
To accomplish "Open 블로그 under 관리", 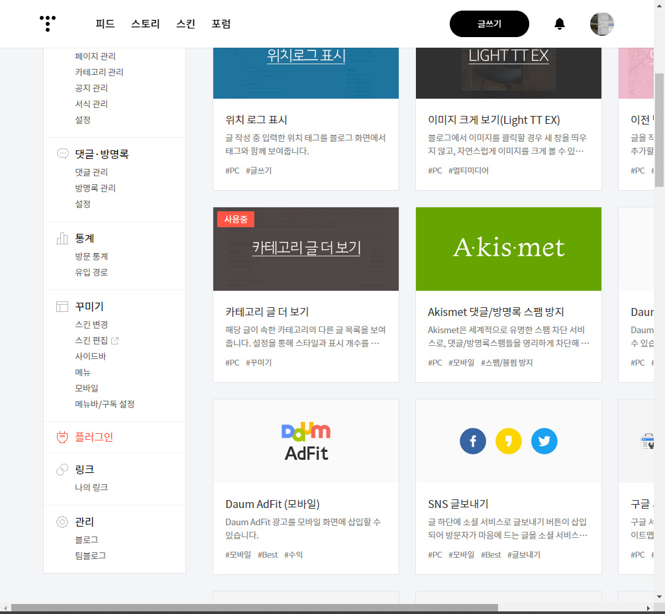I will [87, 540].
